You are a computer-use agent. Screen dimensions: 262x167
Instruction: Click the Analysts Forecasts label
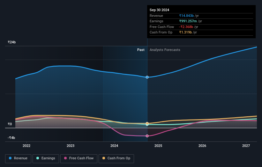point(165,50)
